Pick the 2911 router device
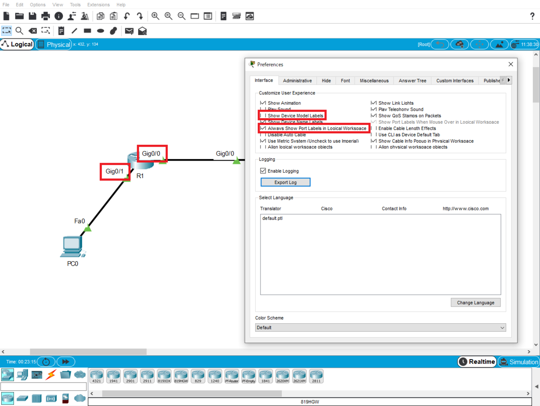The image size is (540, 406). point(147,376)
